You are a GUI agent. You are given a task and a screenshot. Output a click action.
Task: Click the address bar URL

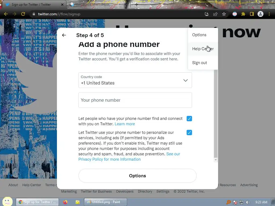click(59, 14)
